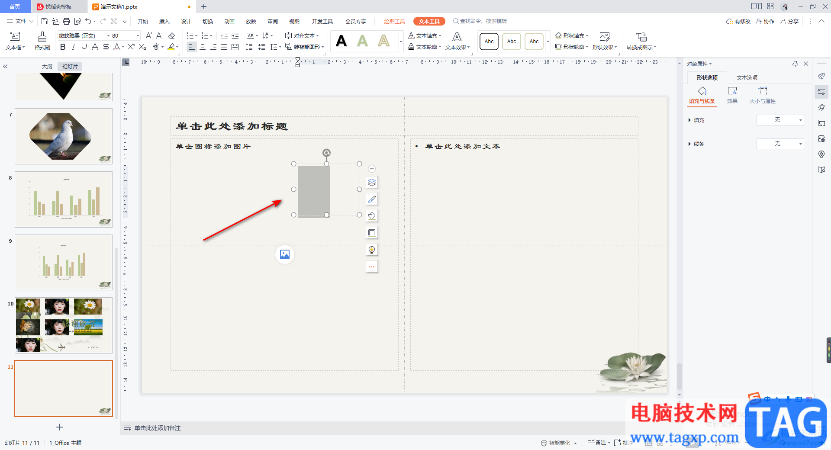Viewport: 831px width, 450px height.
Task: Increase indent level icon
Action: 235,35
